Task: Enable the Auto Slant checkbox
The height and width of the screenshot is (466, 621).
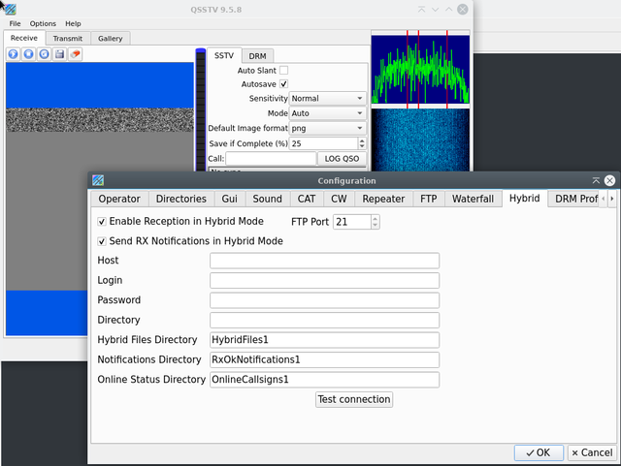Action: 283,71
